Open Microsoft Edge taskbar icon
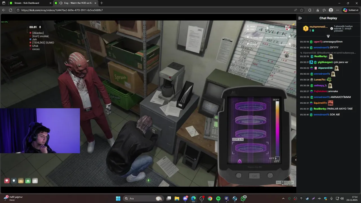Image resolution: width=361 pixels, height=203 pixels. coord(193,198)
